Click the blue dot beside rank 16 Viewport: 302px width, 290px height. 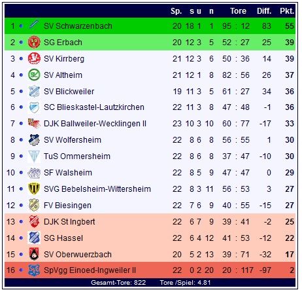[x=21, y=270]
